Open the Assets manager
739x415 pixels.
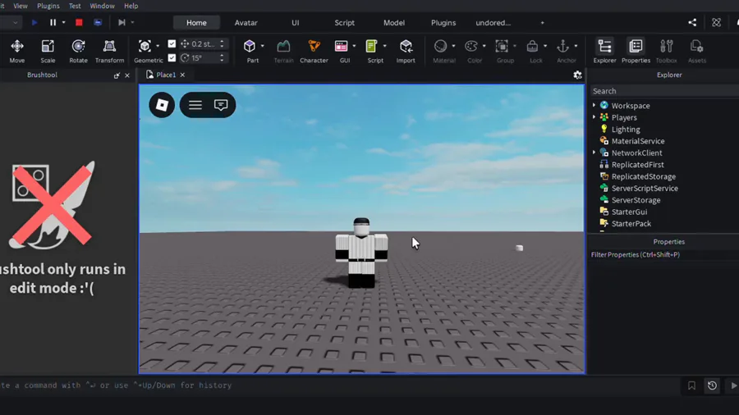pyautogui.click(x=696, y=51)
